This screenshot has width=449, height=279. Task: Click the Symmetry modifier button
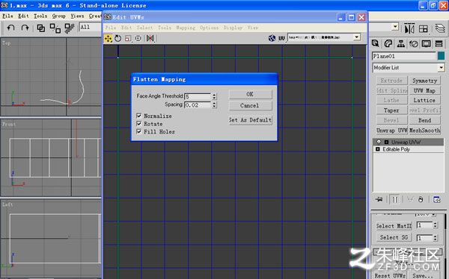click(424, 81)
